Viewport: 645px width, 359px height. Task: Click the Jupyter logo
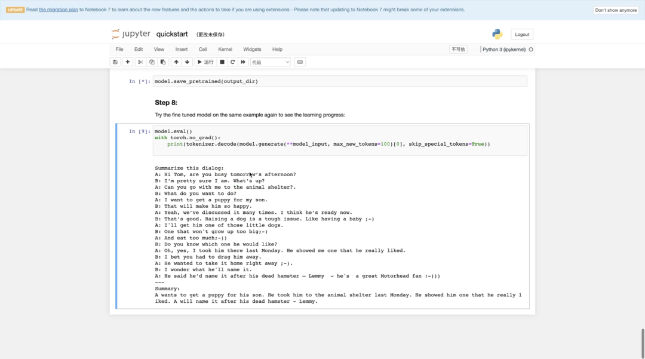click(x=131, y=34)
